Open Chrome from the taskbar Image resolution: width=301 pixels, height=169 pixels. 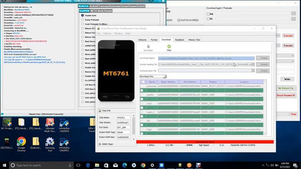(143, 165)
